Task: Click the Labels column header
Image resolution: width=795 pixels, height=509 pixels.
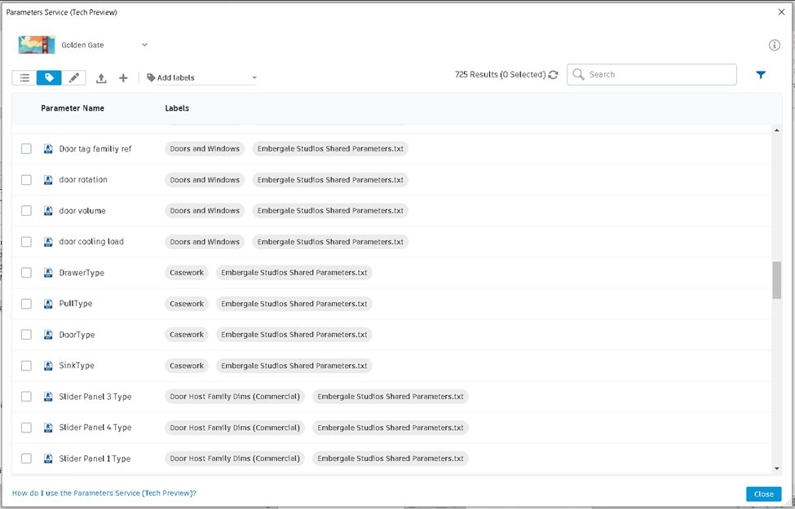Action: [x=177, y=108]
